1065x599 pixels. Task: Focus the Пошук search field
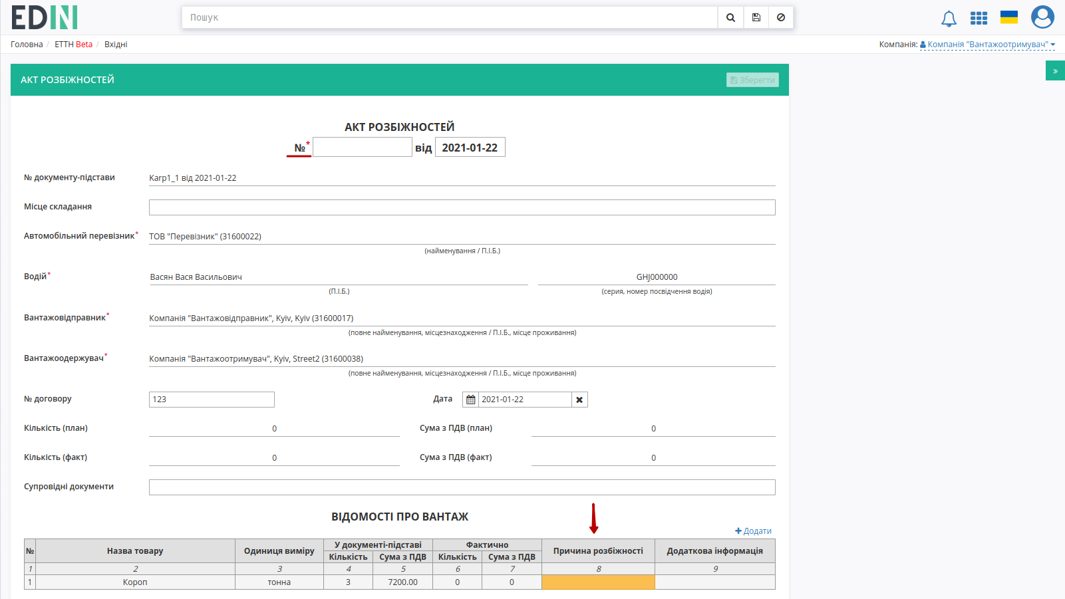[x=450, y=17]
